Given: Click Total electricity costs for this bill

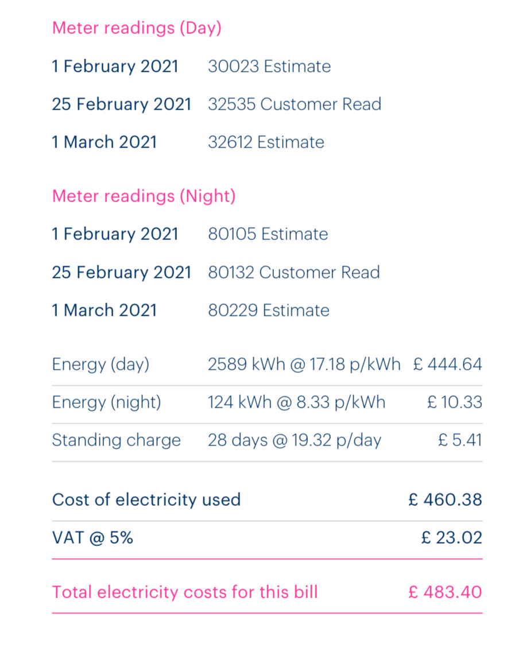Looking at the screenshot, I should (185, 592).
